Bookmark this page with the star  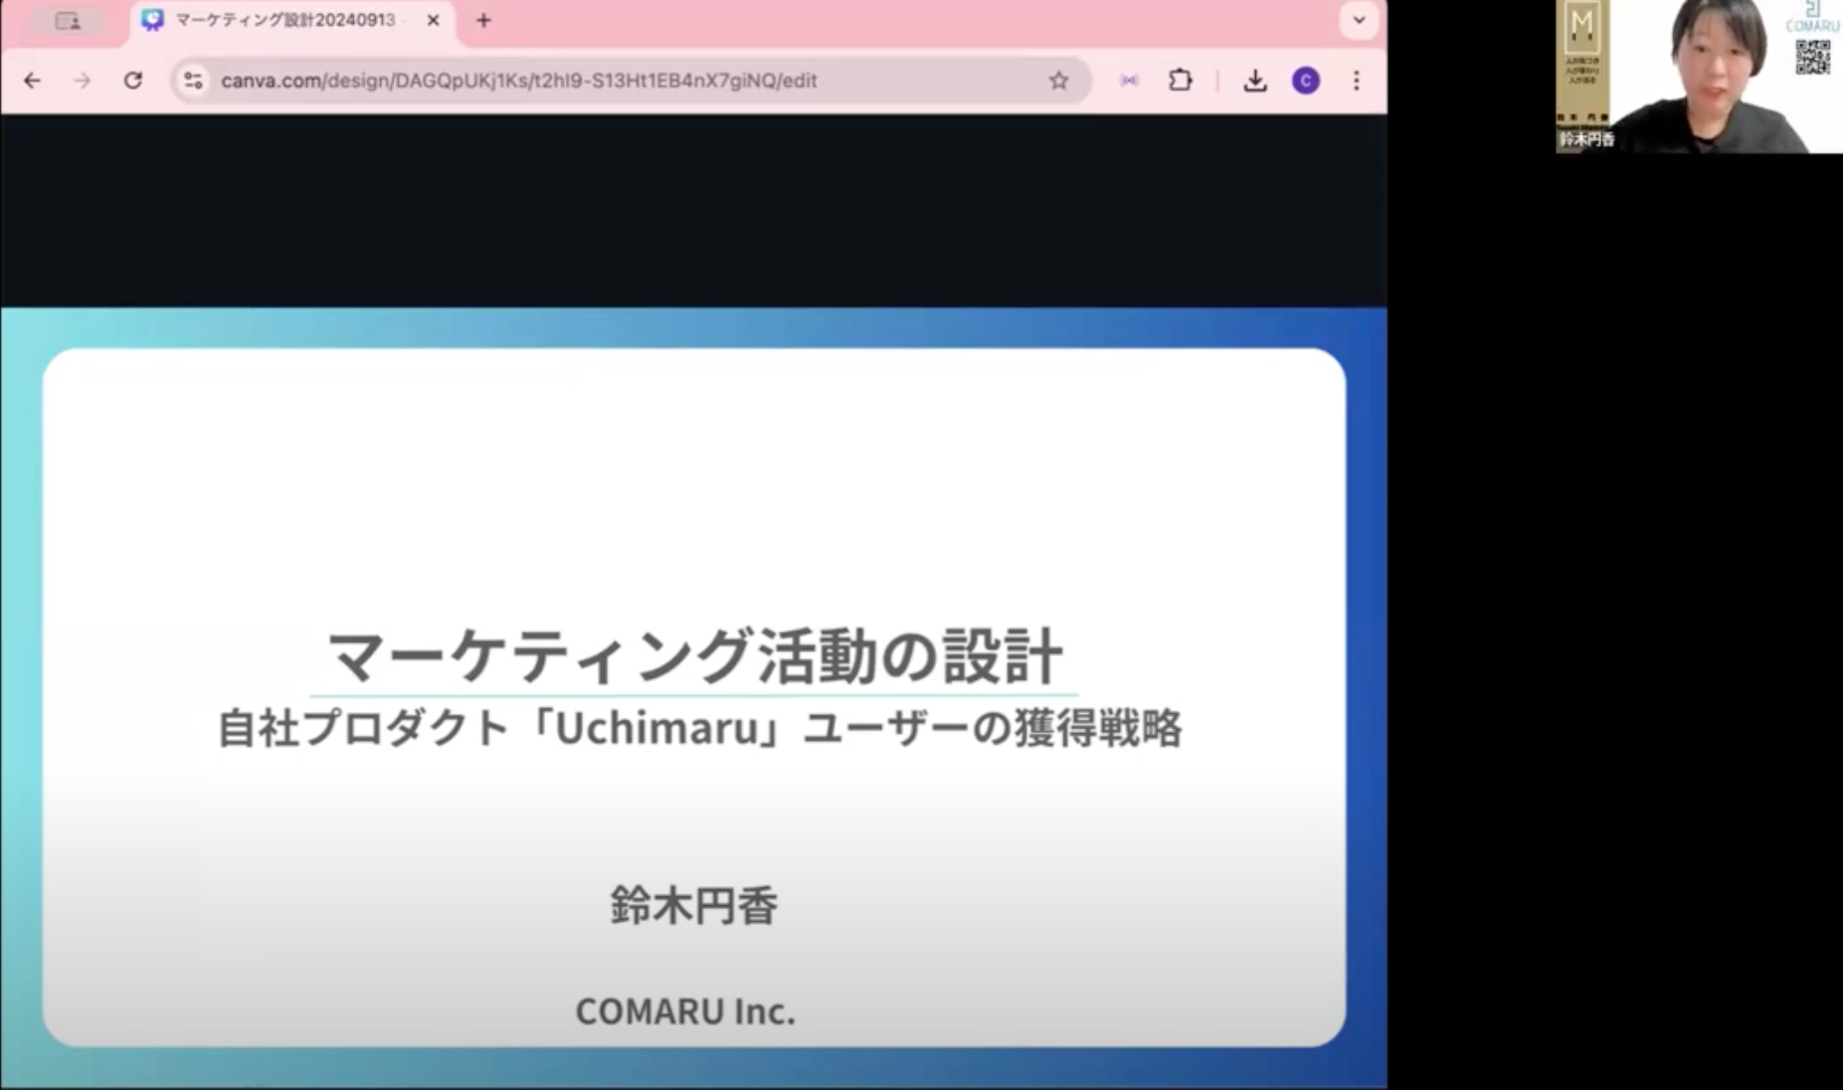click(1058, 81)
